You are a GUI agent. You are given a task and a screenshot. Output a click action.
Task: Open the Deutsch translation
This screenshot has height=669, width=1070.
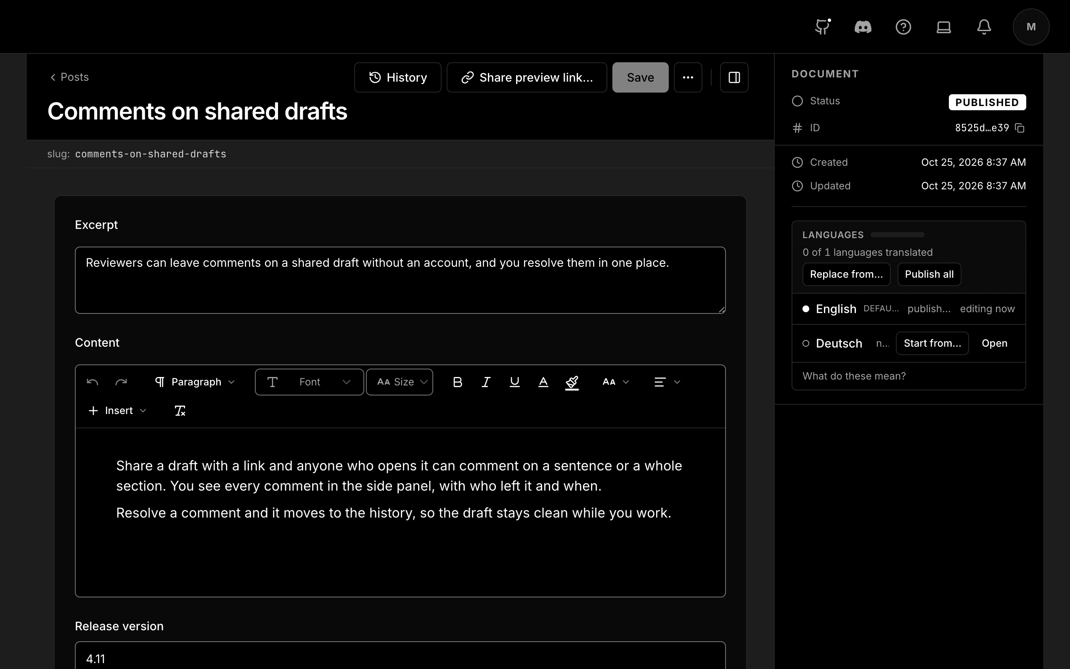pos(994,343)
